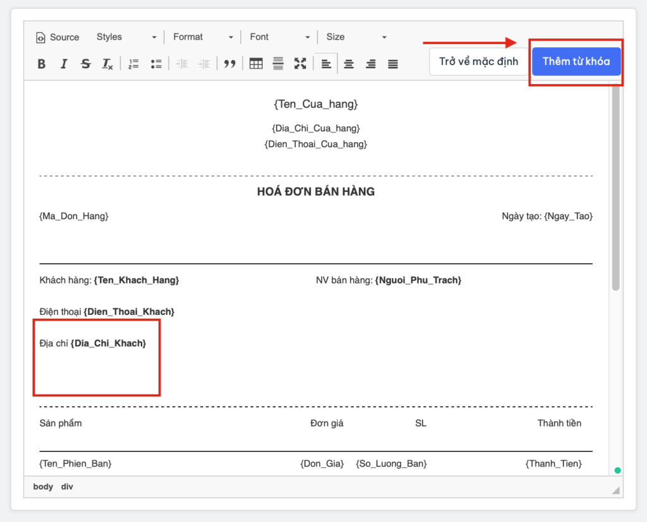Apply italic formatting
647x522 pixels.
point(63,64)
